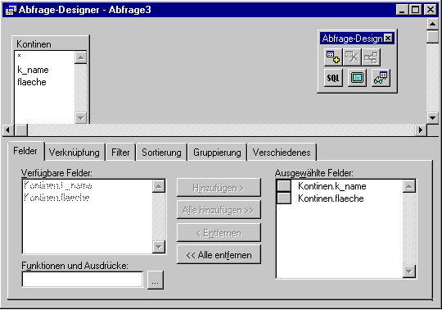Image resolution: width=442 pixels, height=310 pixels.
Task: Click the Remove Table toolbar icon
Action: coord(352,57)
